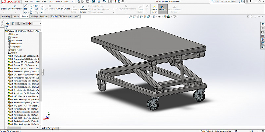The height and width of the screenshot is (132, 265).
Task: Open the DisplayManager tab icon
Action: tap(29, 23)
